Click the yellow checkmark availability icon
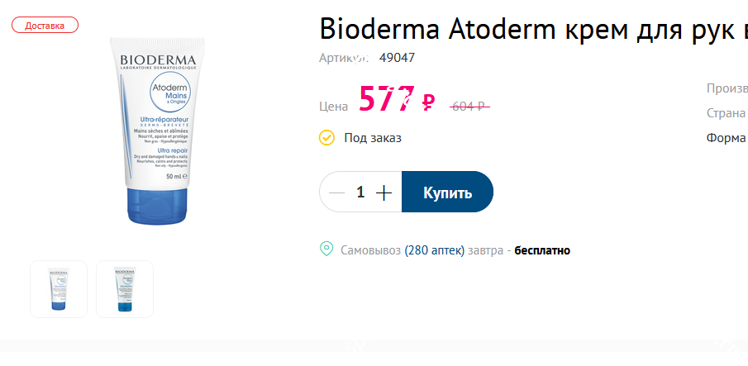Screen dimensions: 748x366 pos(326,138)
